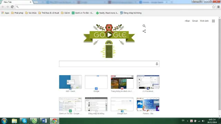
Task: Focus the address bar
Action: [x=115, y=7]
